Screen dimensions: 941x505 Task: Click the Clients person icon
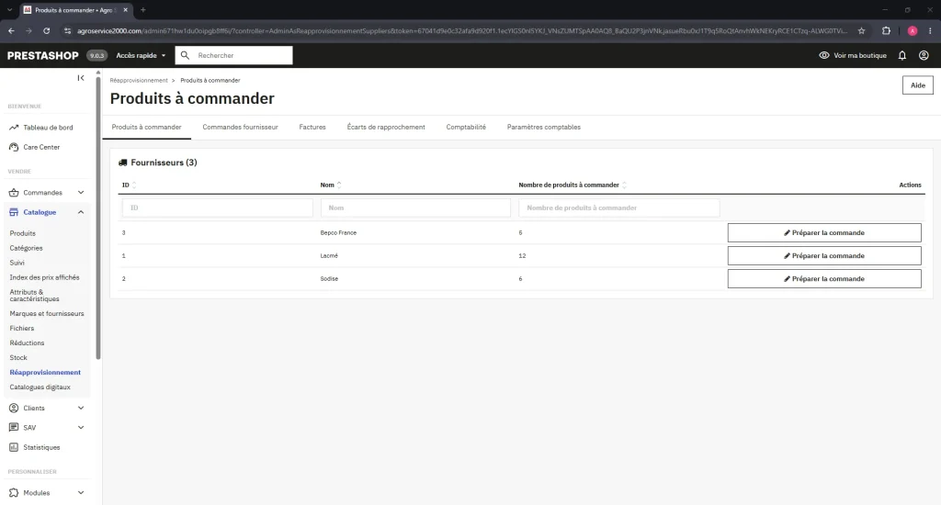pos(14,408)
